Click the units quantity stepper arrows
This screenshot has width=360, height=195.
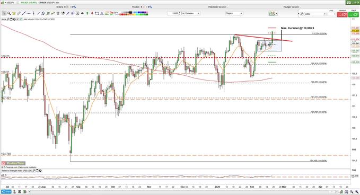point(180,13)
